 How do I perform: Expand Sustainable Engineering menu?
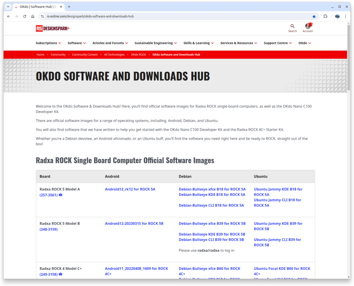tap(155, 43)
